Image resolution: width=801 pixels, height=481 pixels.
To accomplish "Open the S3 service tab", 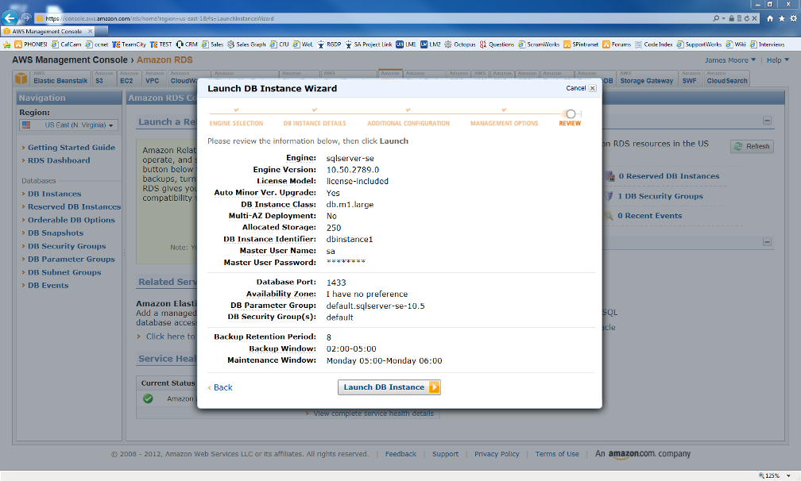I will 103,79.
